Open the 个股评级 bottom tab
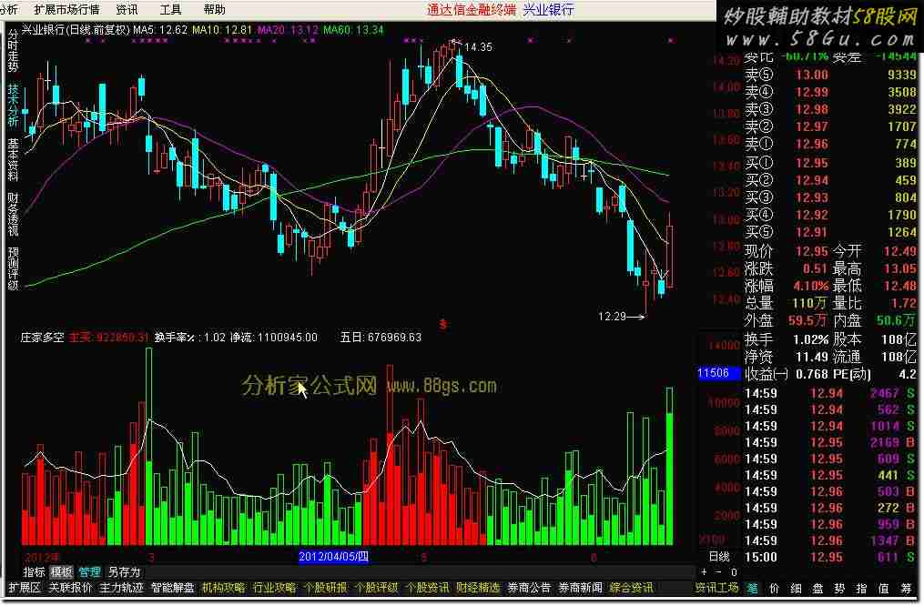The height and width of the screenshot is (606, 924). tap(376, 588)
